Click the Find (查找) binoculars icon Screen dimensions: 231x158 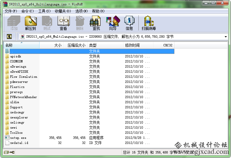pyautogui.click(x=95, y=21)
